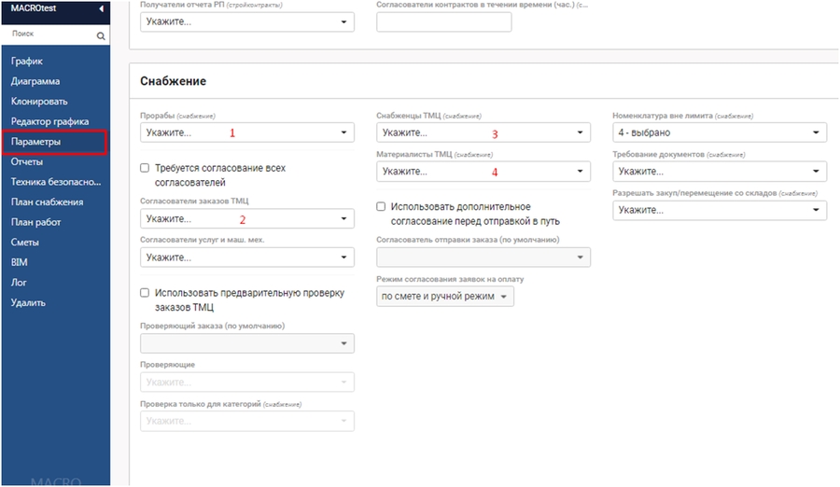Open the Сметы sidebar item
Screen dimensions: 840x487
(x=27, y=243)
